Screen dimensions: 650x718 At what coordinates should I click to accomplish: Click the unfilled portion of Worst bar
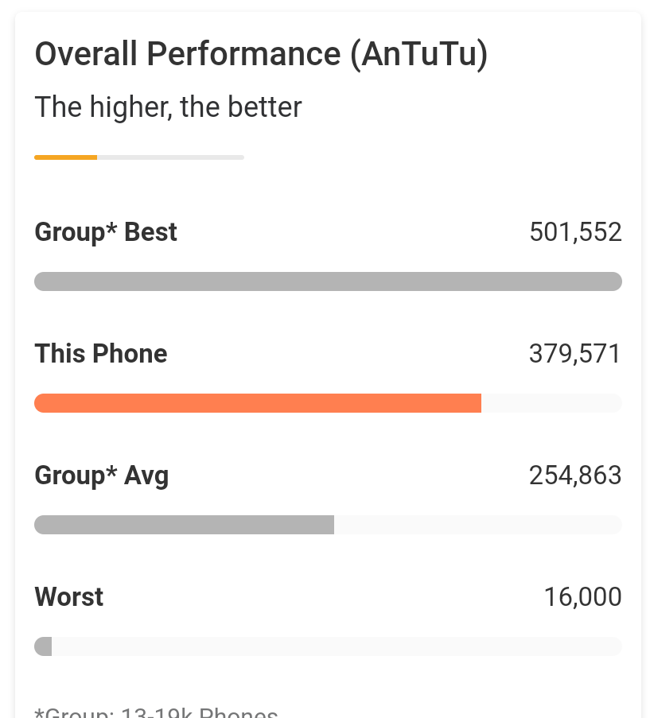tap(337, 646)
